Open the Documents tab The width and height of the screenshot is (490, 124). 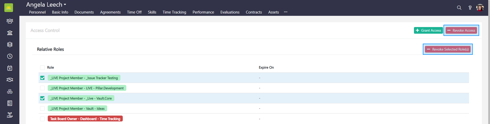click(x=84, y=12)
